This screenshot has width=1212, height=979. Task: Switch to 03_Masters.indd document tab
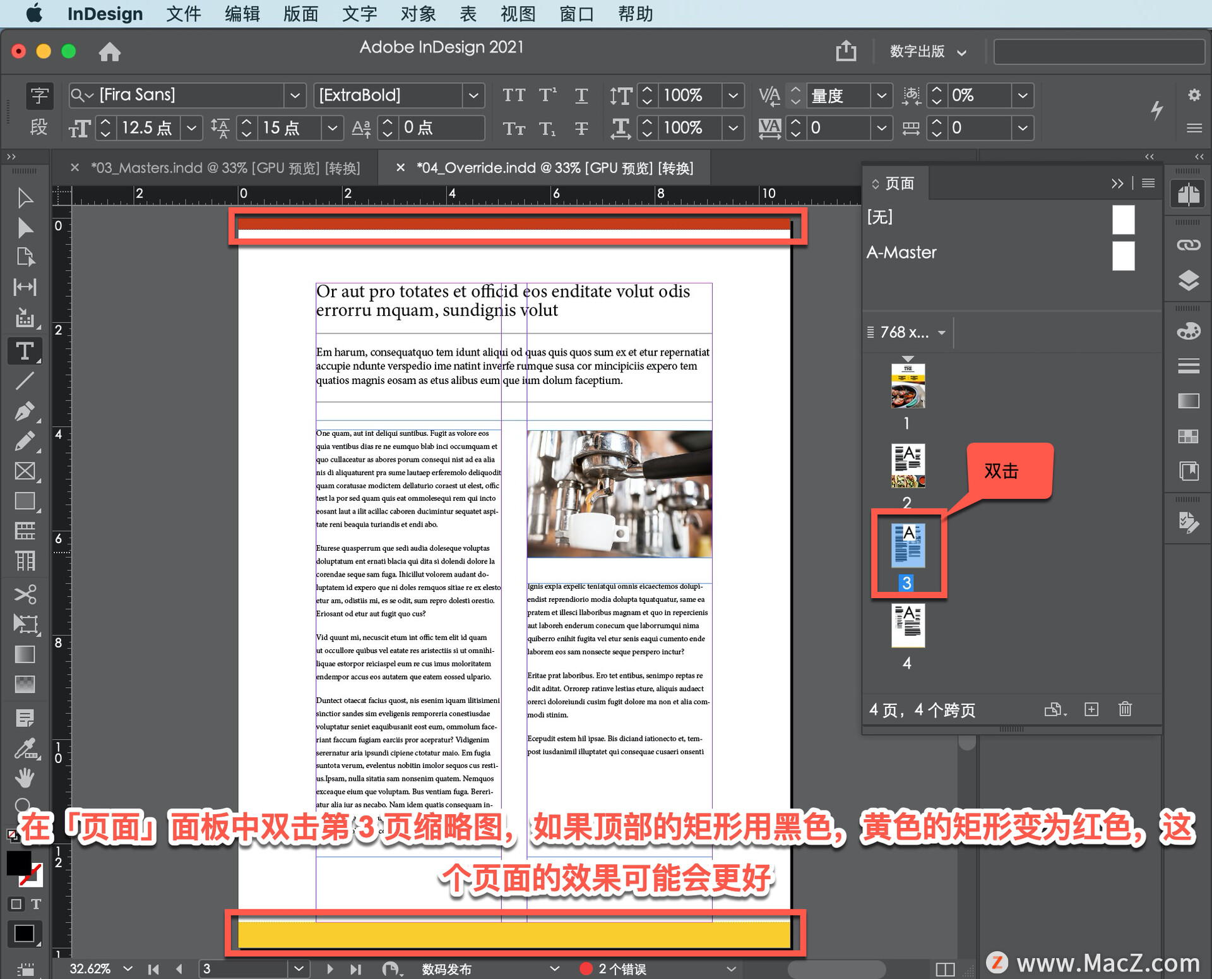tap(225, 168)
